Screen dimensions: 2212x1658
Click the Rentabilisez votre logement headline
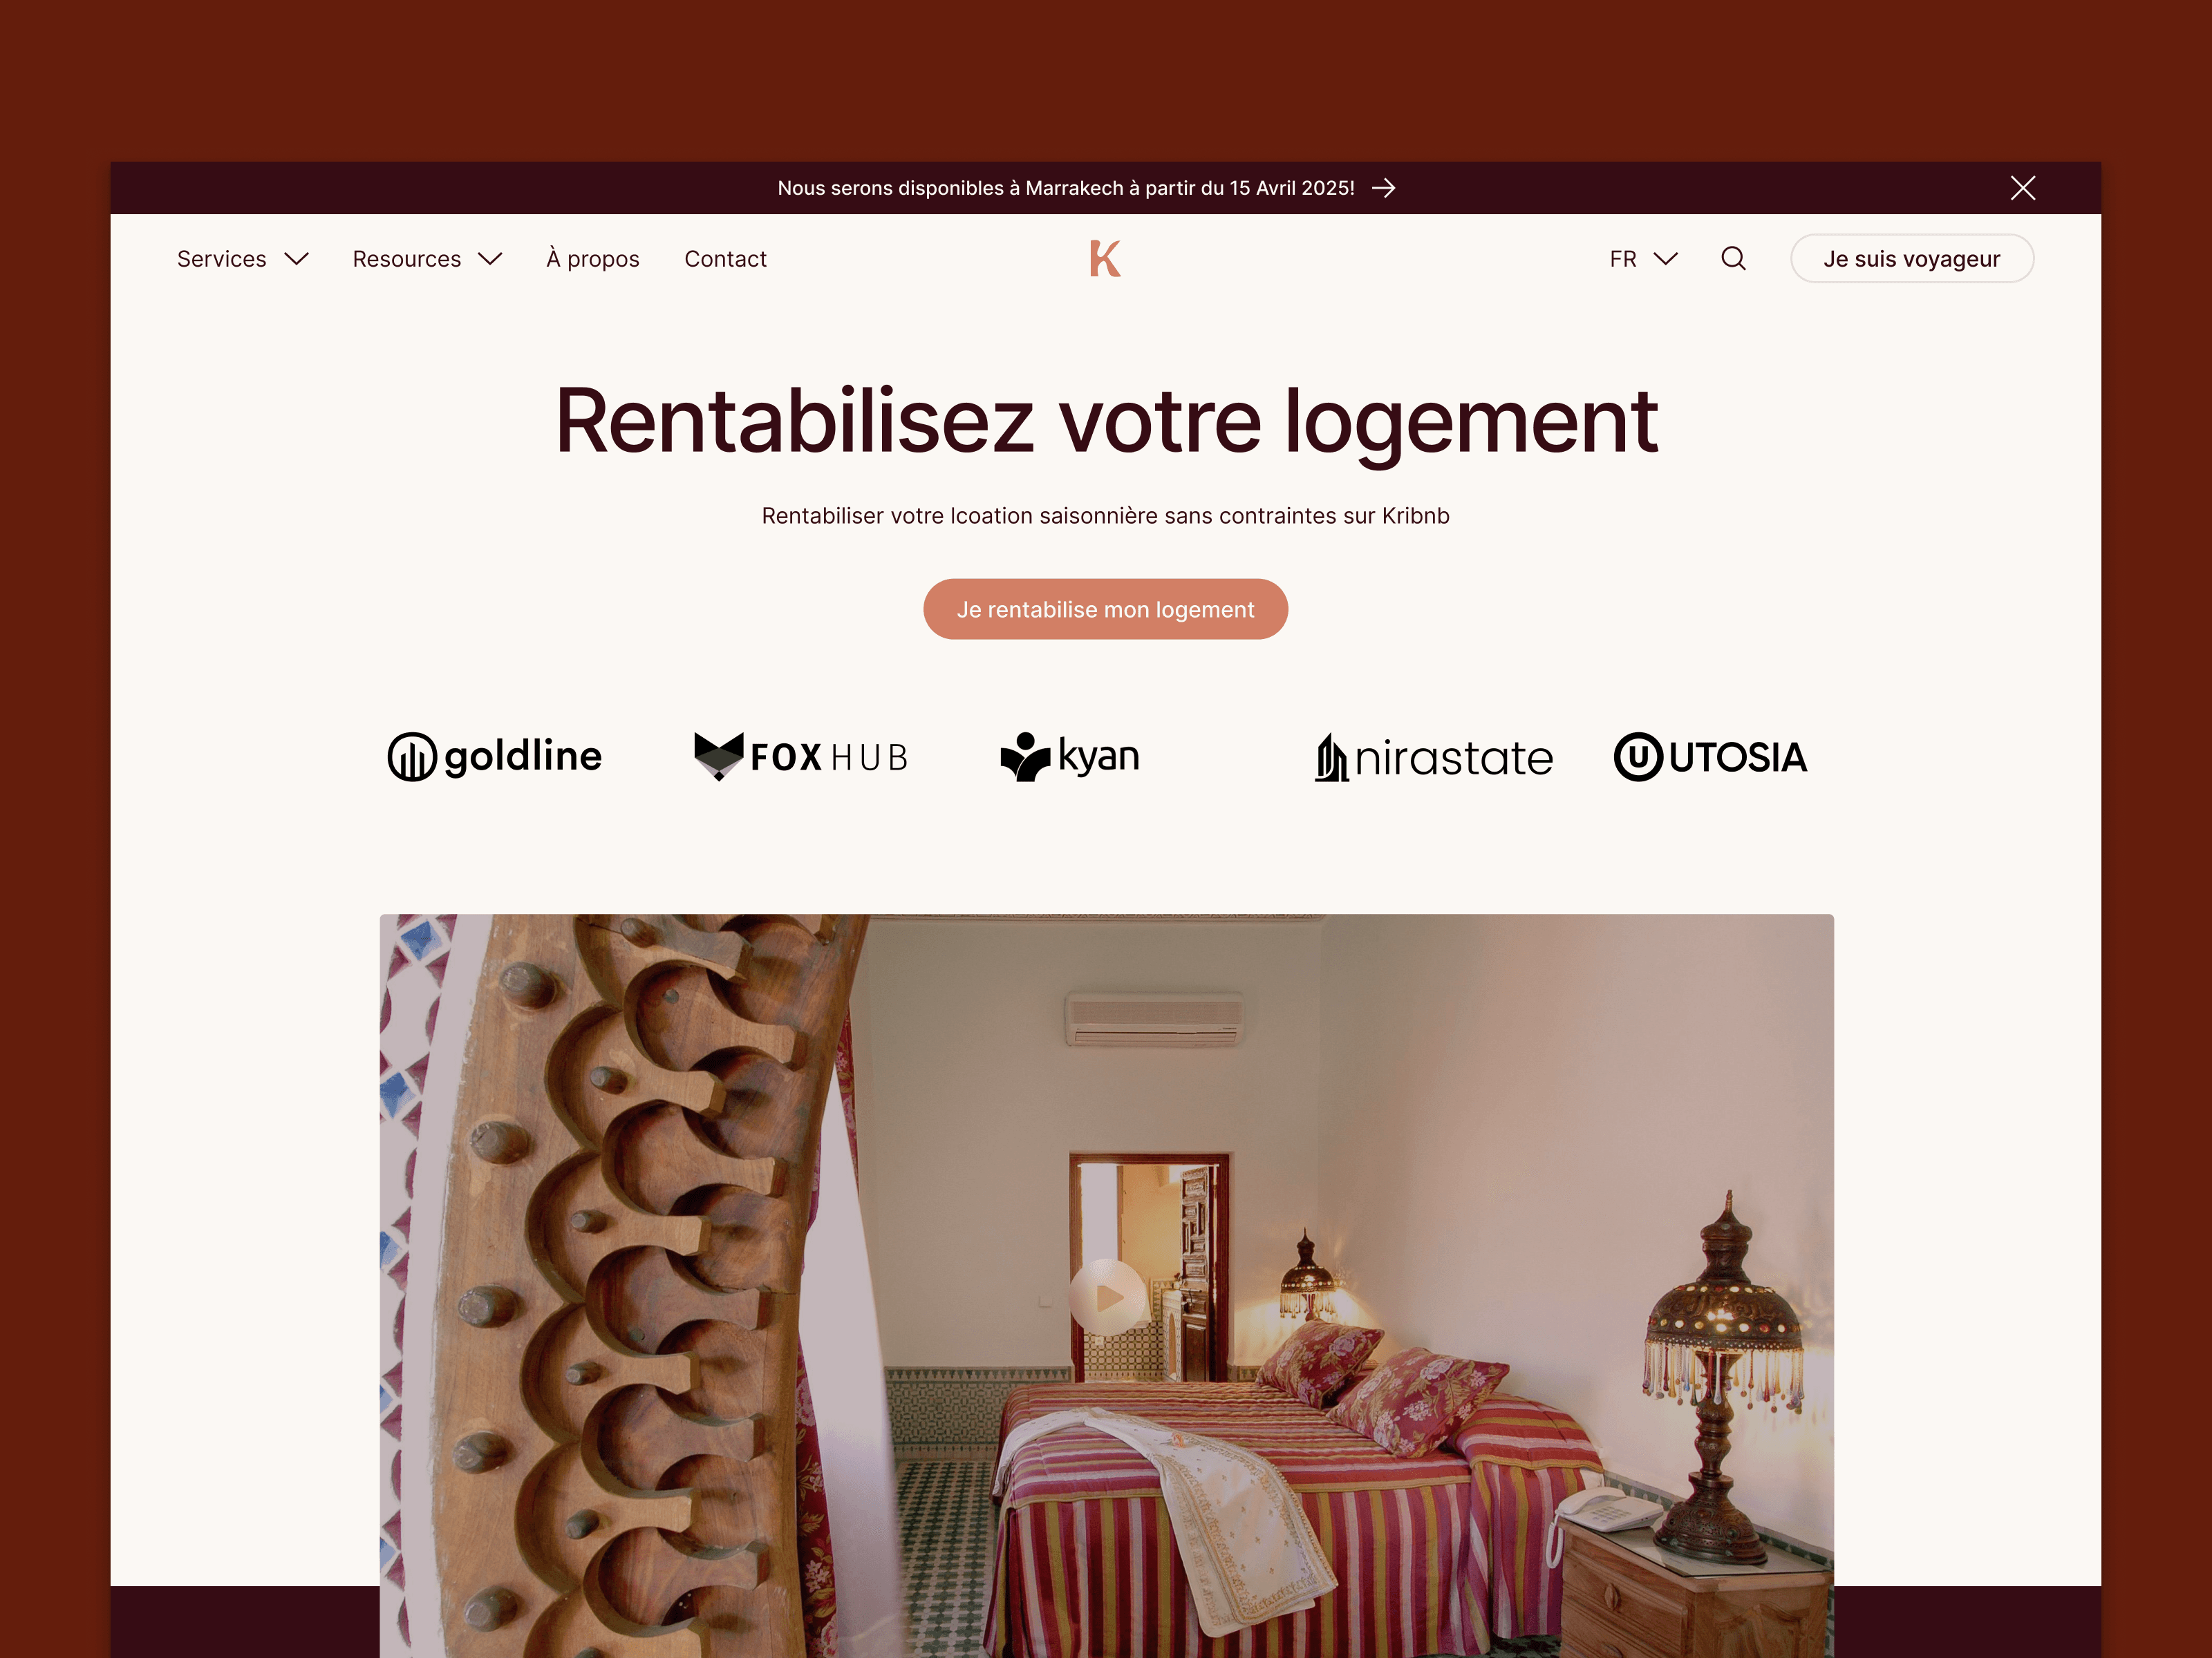click(x=1106, y=423)
